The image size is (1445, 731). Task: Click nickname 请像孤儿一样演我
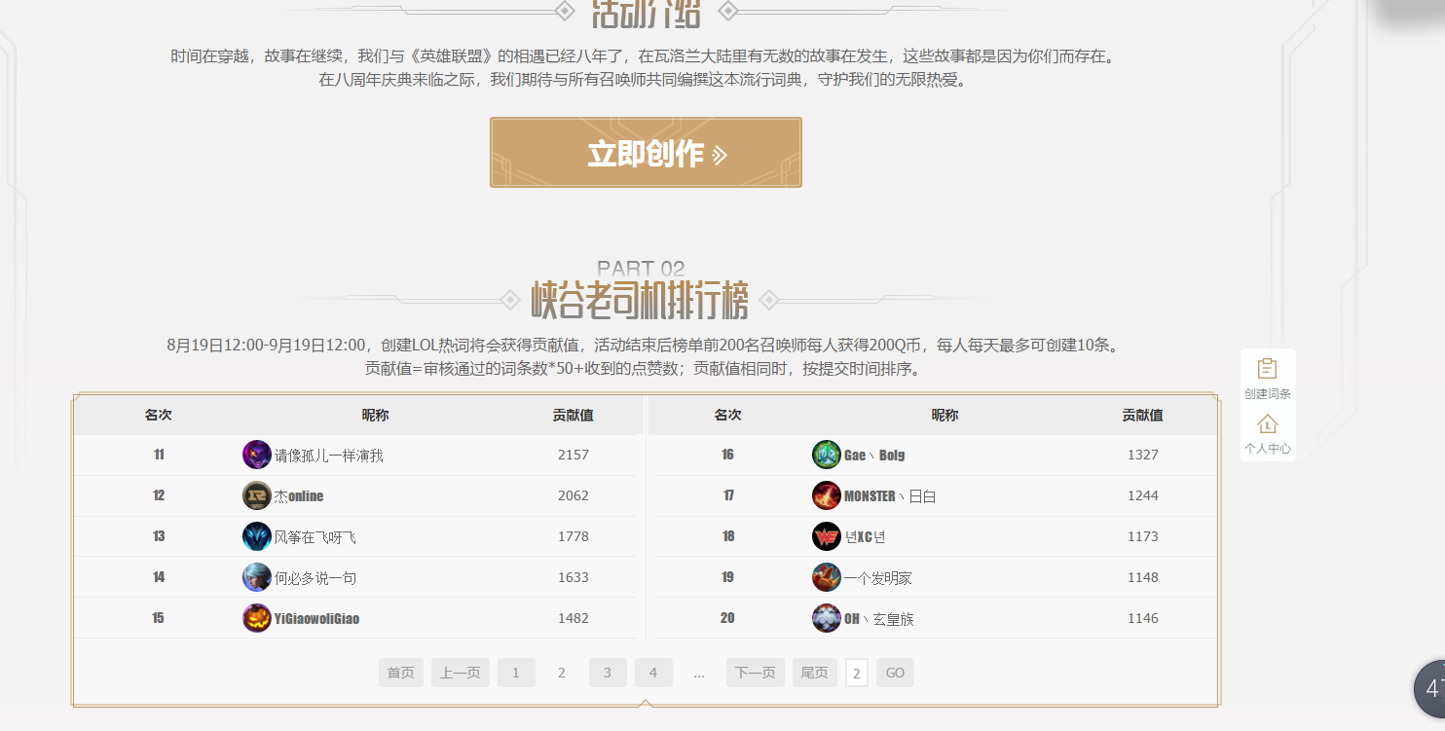point(329,456)
